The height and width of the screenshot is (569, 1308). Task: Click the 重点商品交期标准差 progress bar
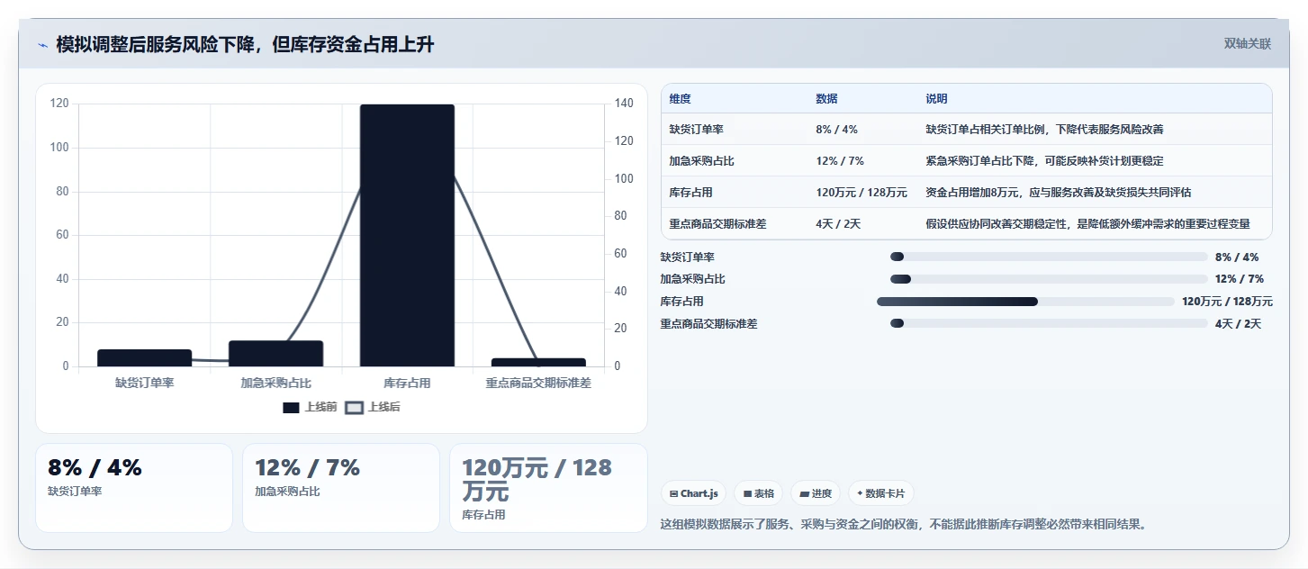pos(1049,323)
